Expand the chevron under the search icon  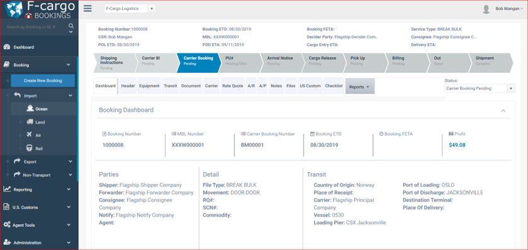71,32
